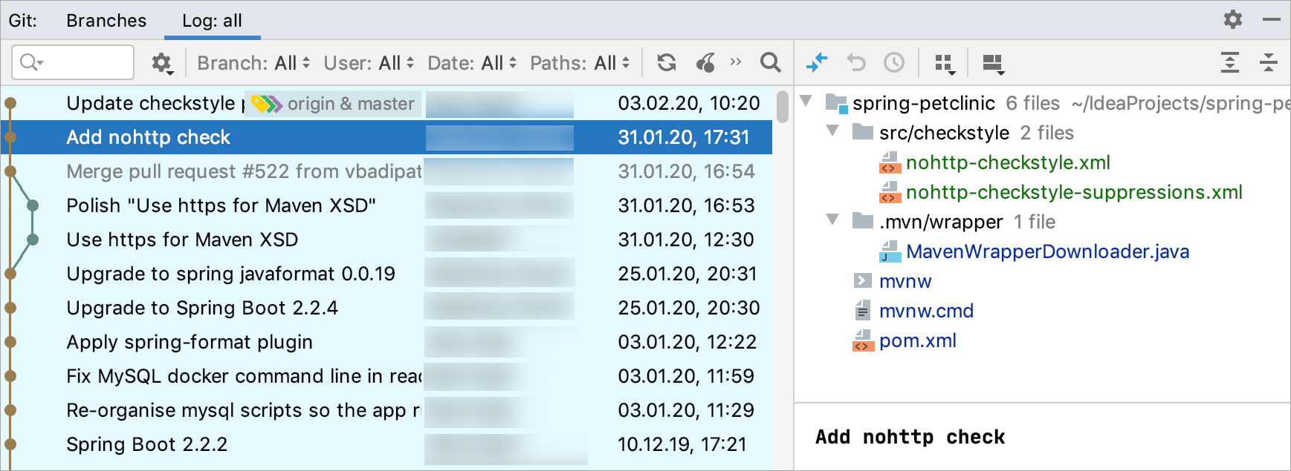
Task: Click the Cherry-Pick commit icon
Action: click(705, 63)
